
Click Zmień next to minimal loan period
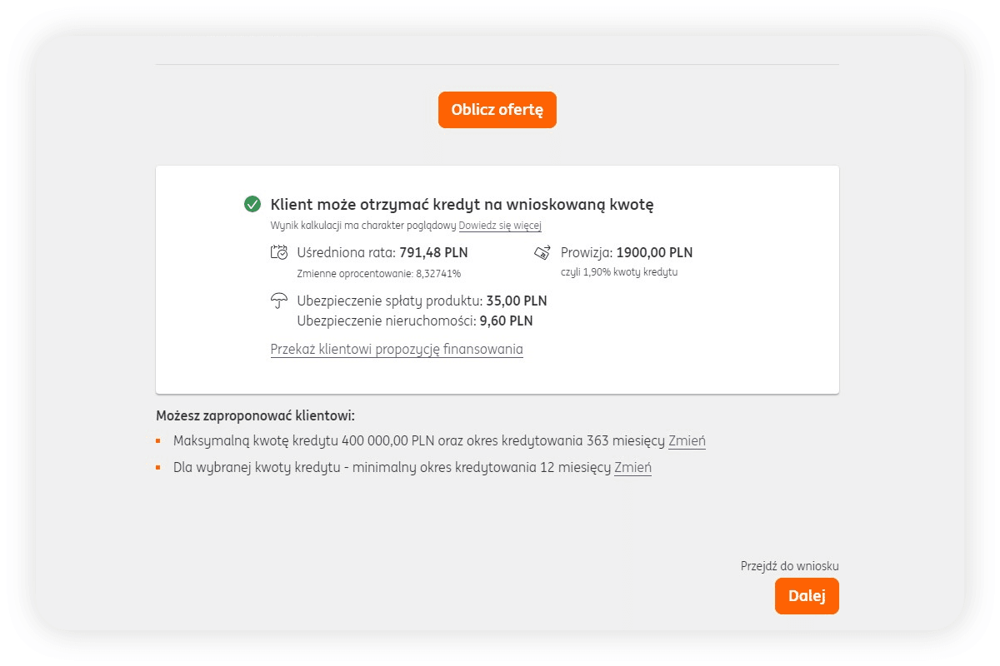point(632,468)
